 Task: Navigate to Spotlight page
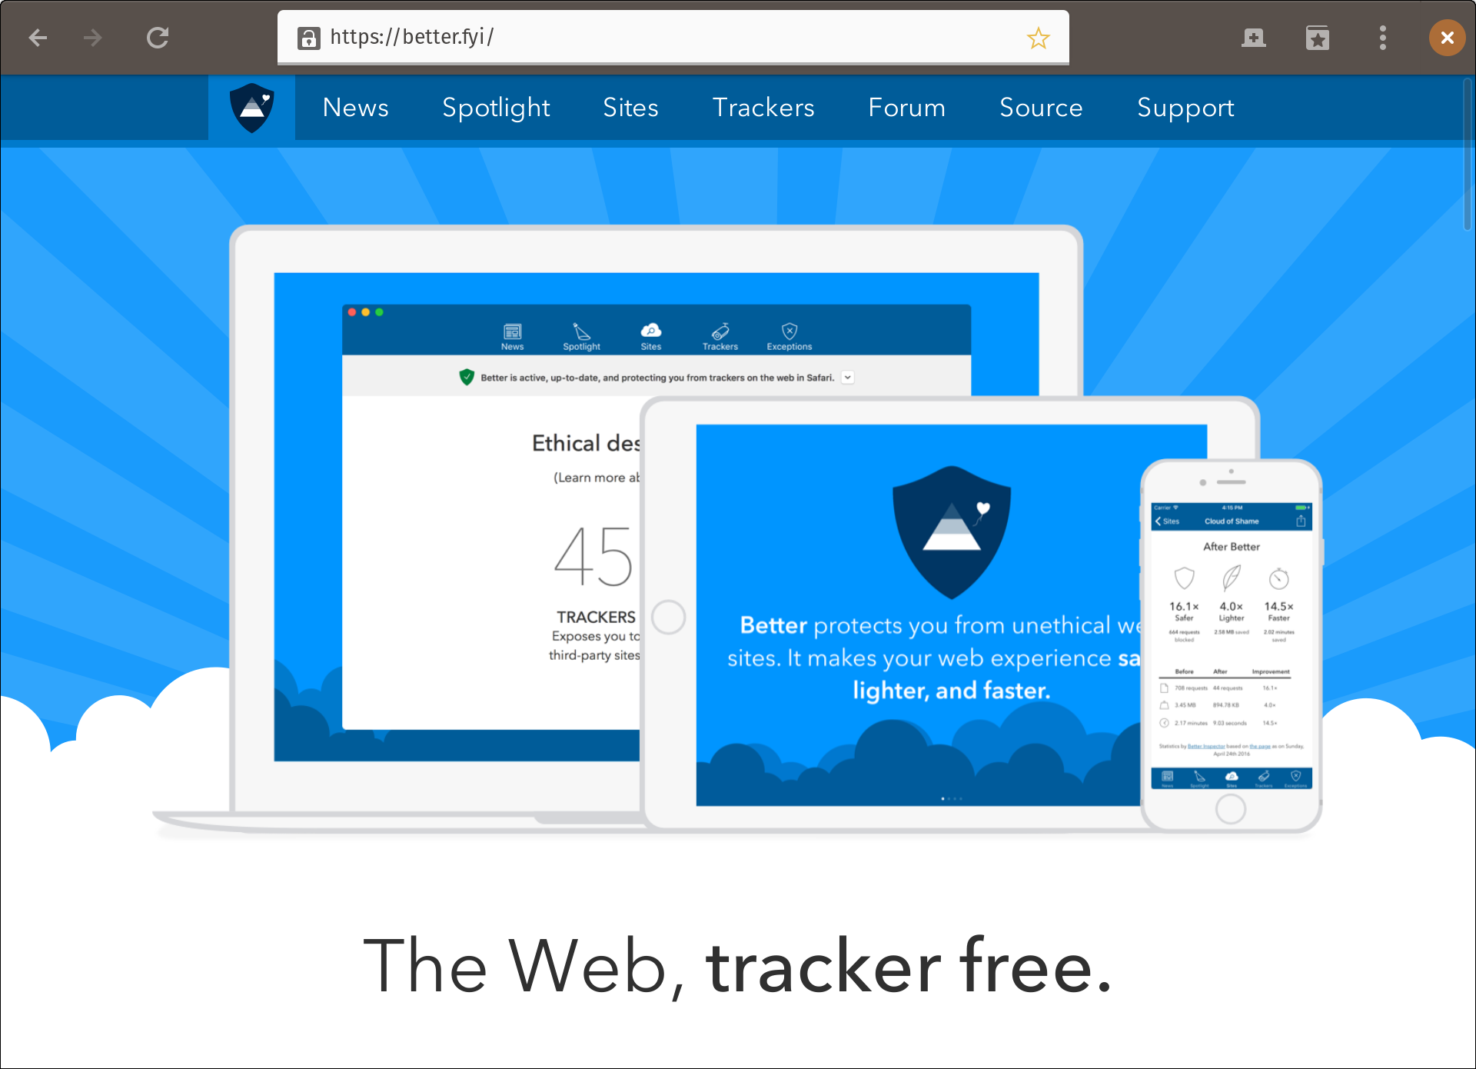[495, 107]
